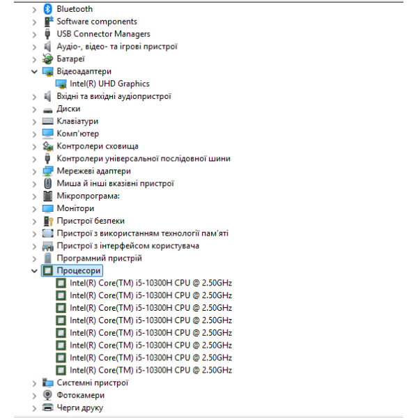
Task: Click the icon beside Пристрої з використанням технології пам'яті
Action: [x=47, y=233]
